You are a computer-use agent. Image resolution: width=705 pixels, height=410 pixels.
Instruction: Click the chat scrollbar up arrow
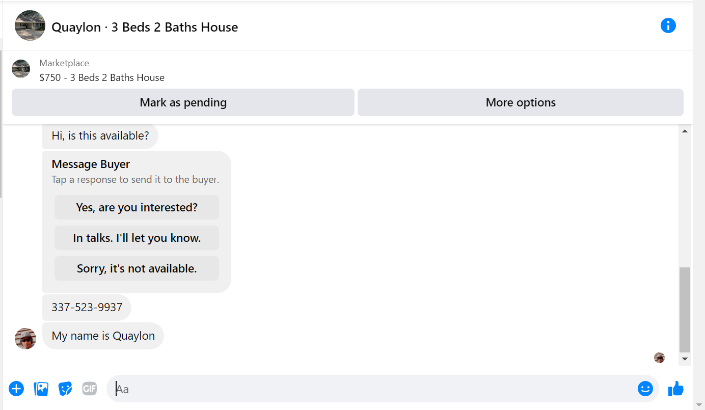point(685,131)
